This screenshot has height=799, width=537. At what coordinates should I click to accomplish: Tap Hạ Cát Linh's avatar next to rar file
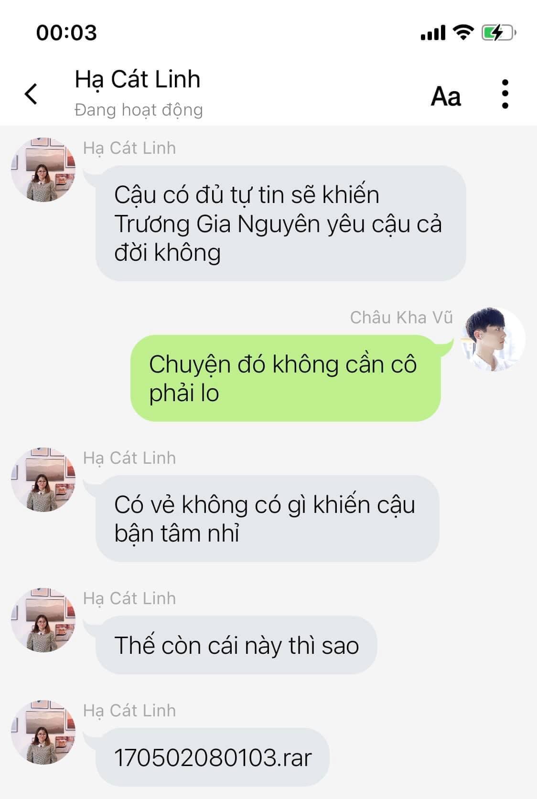43,733
